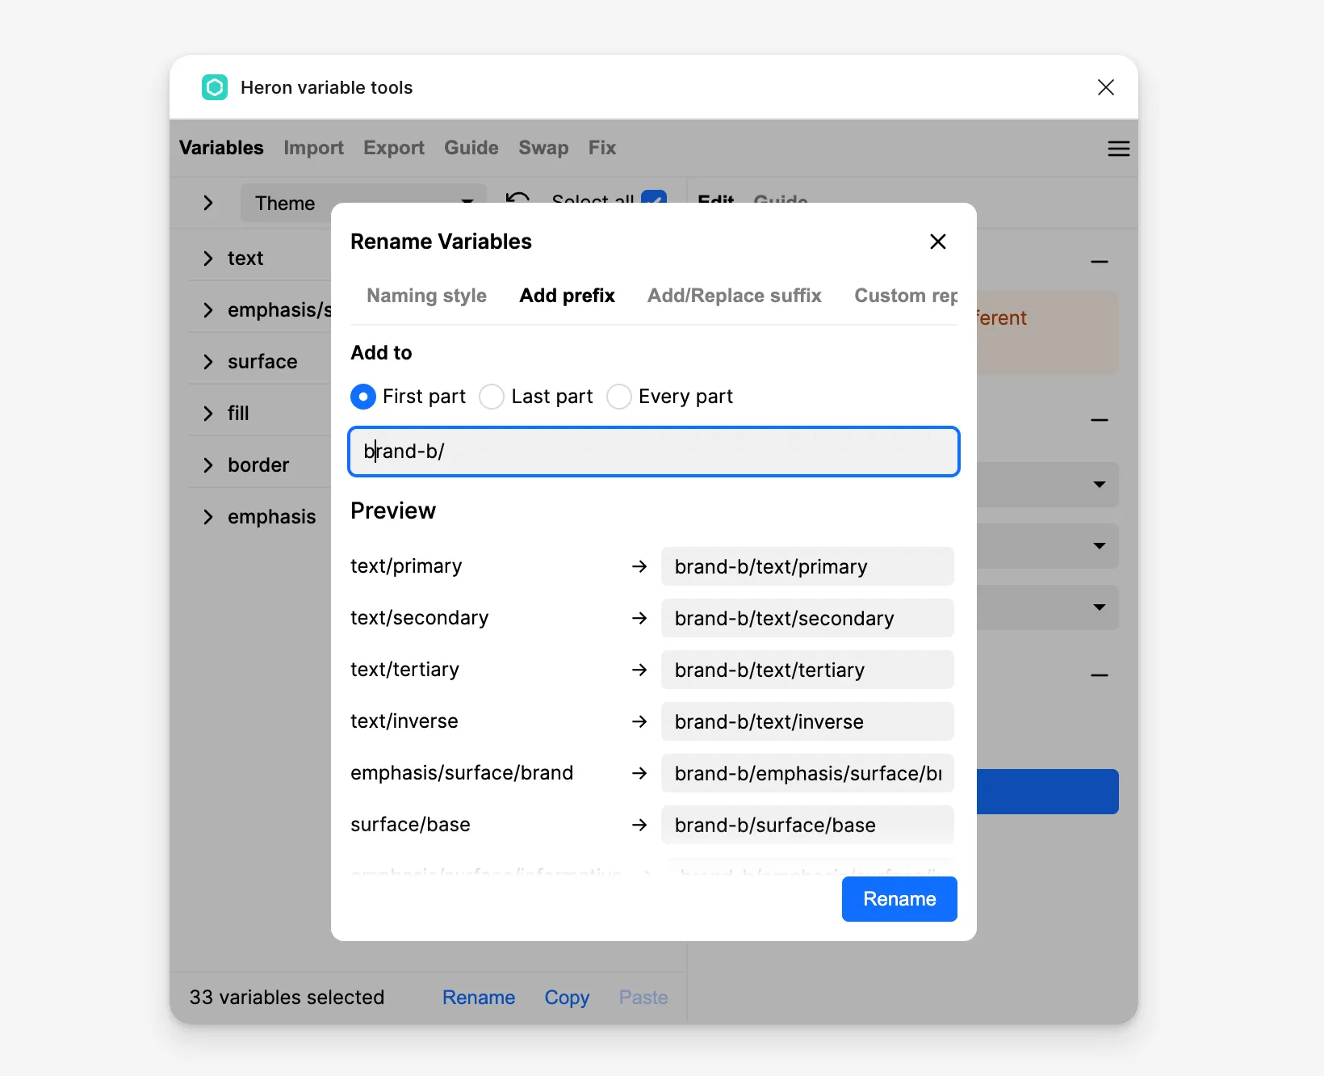1324x1076 pixels.
Task: Expand the border variable group
Action: [208, 465]
